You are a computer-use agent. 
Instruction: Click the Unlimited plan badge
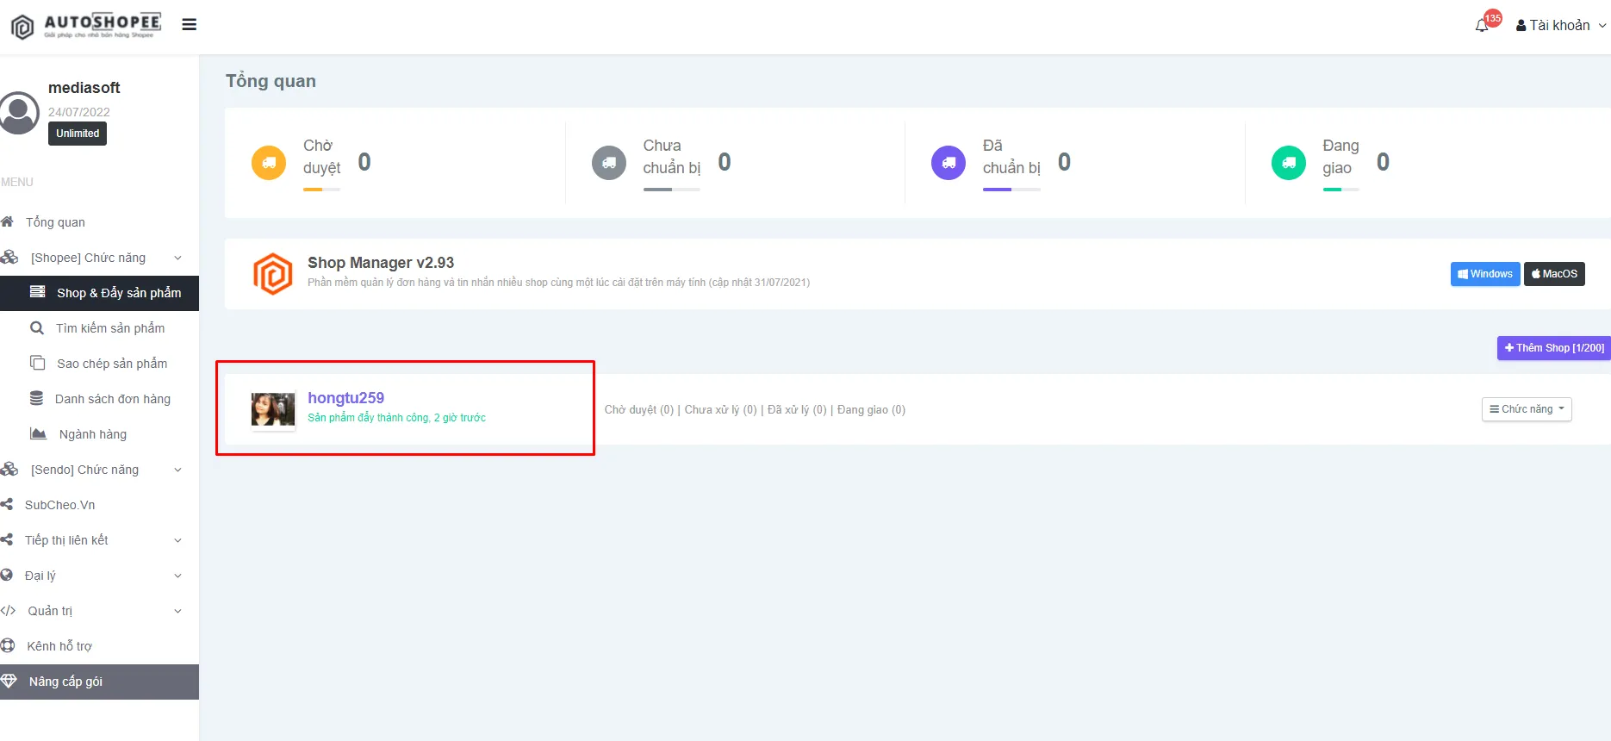pos(78,134)
